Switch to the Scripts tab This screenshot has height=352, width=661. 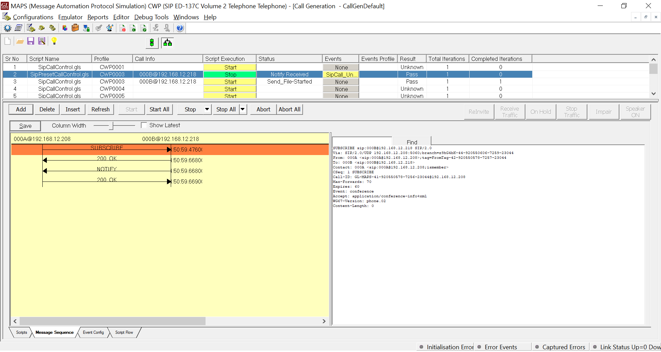point(21,332)
